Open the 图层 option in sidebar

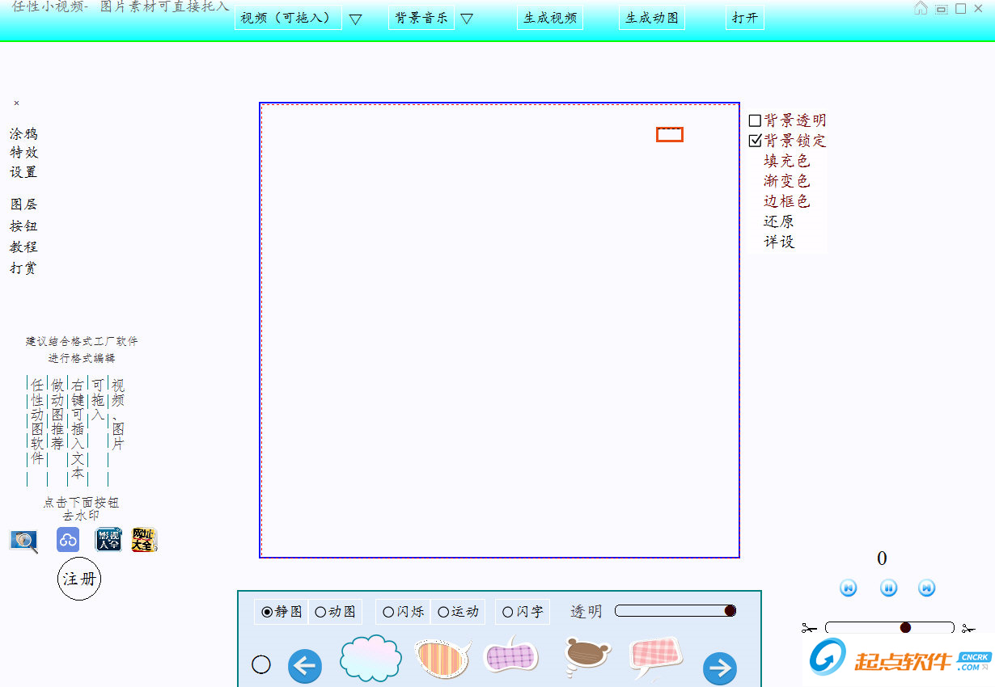[24, 204]
